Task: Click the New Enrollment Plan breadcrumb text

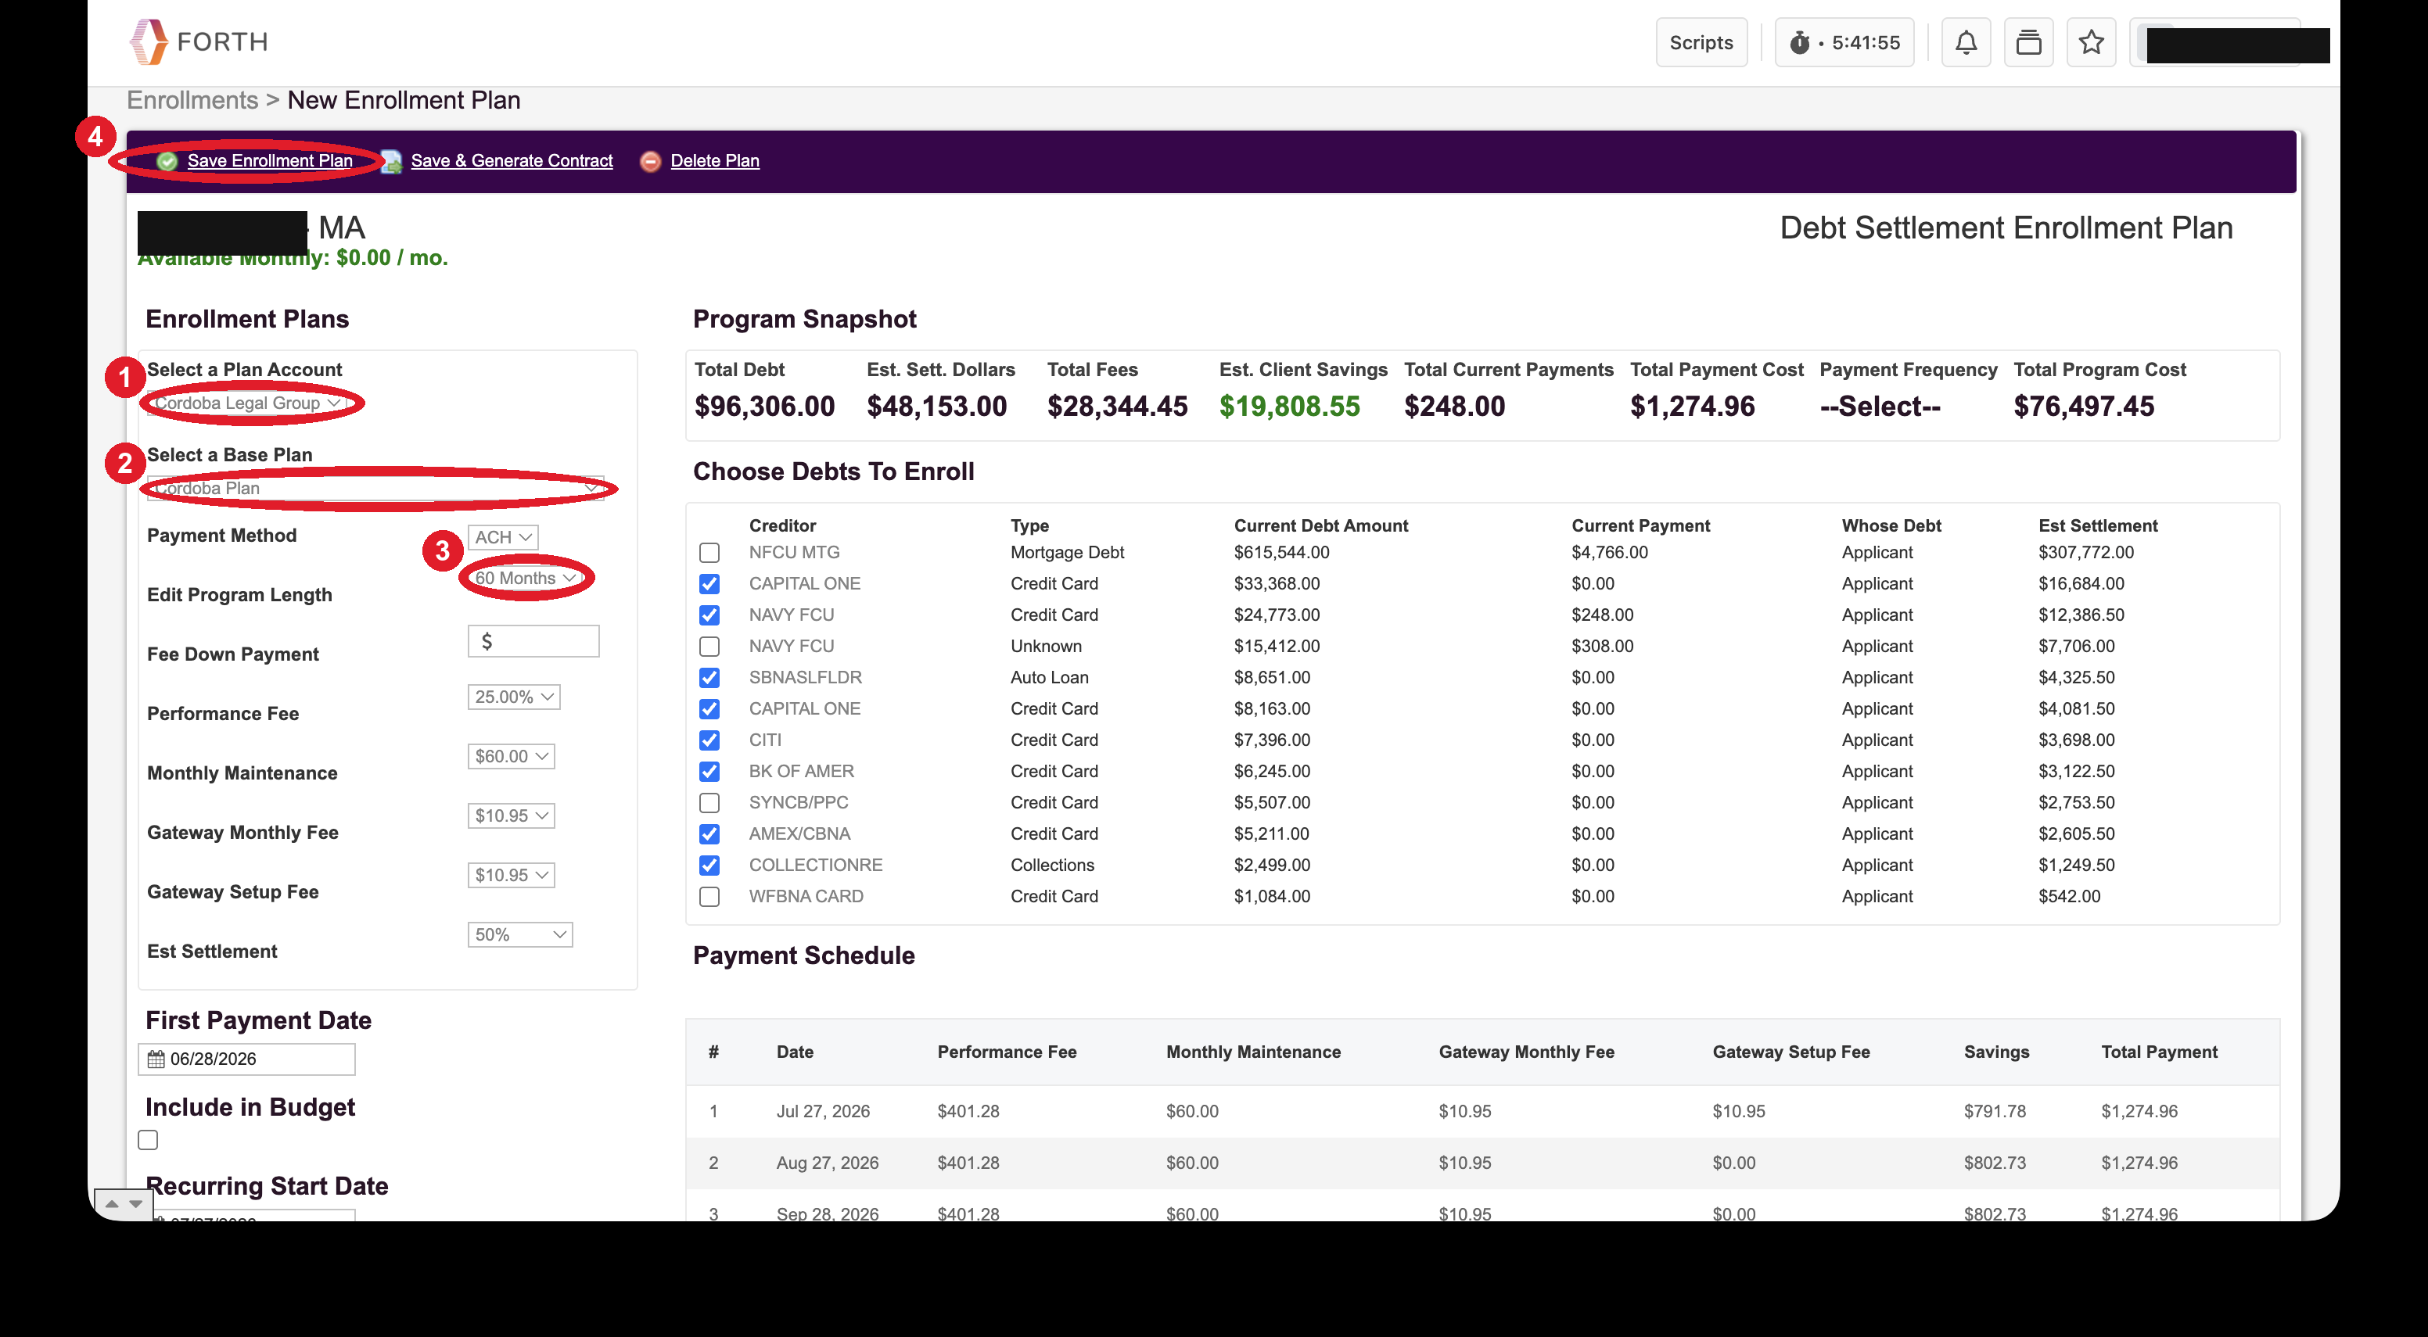Action: 404,100
